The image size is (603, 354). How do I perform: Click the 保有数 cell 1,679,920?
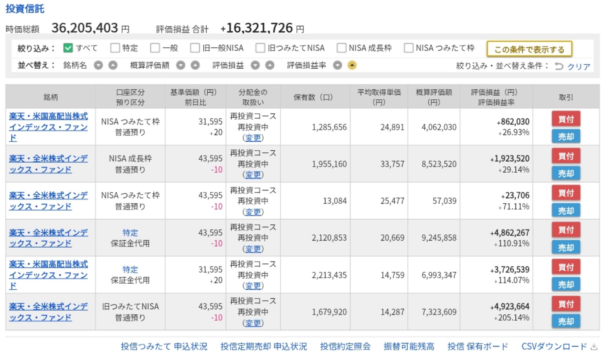(329, 312)
